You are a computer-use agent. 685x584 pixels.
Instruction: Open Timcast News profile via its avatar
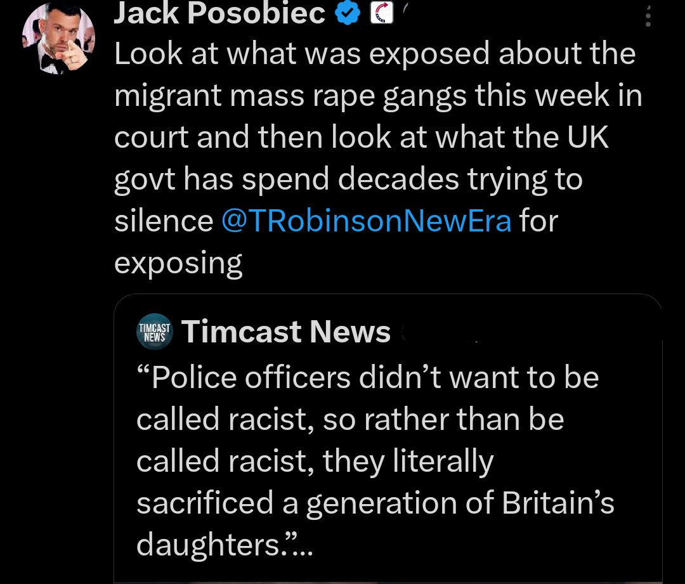(x=154, y=331)
